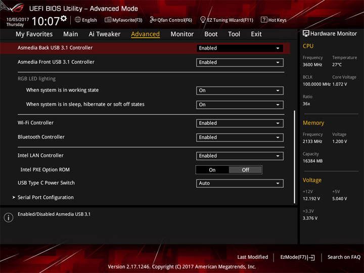Open the Tool tab
Screen dimensions: 364x273
[x=234, y=34]
